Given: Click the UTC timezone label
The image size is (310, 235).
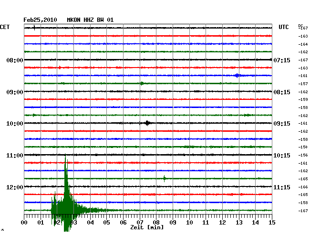Looking at the screenshot, I should (283, 27).
